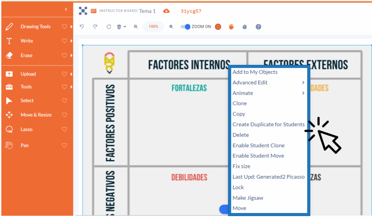Click the zoom out magnifier
The width and height of the screenshot is (372, 219).
pos(171,26)
